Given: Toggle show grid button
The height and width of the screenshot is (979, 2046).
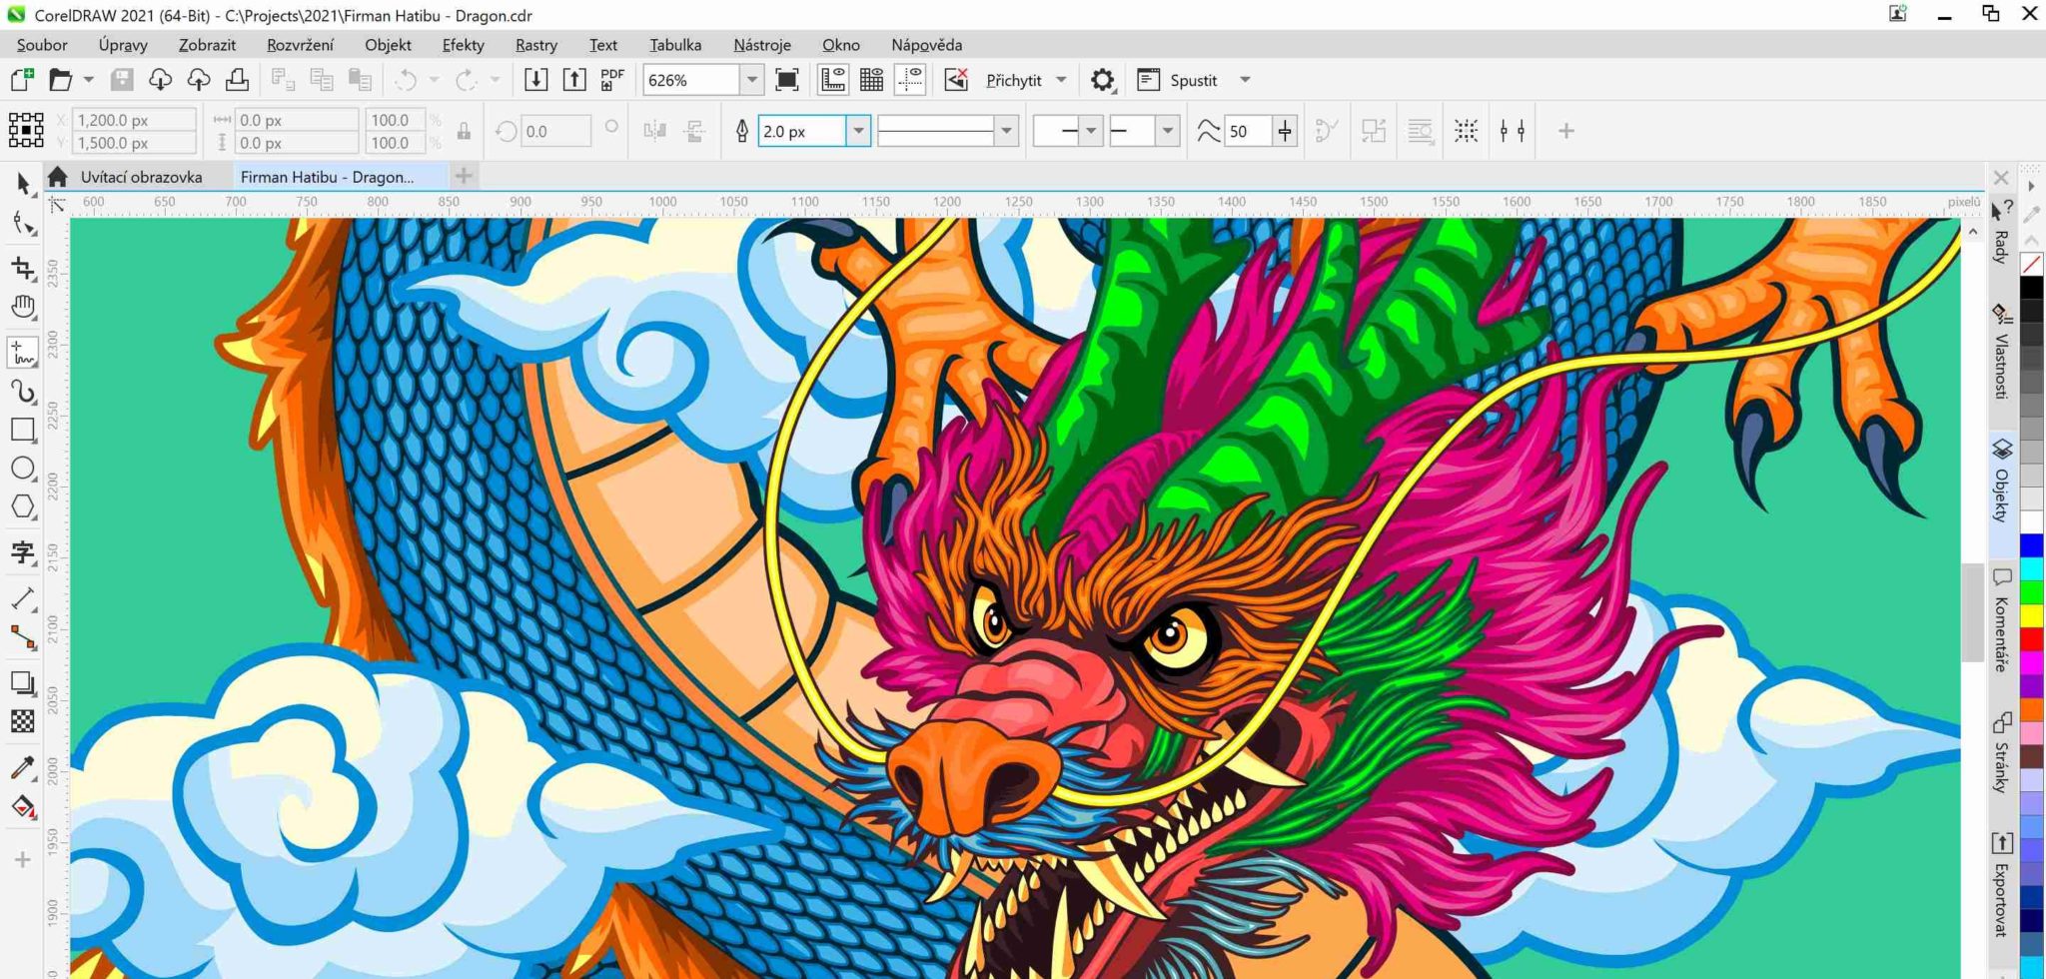Looking at the screenshot, I should 871,80.
